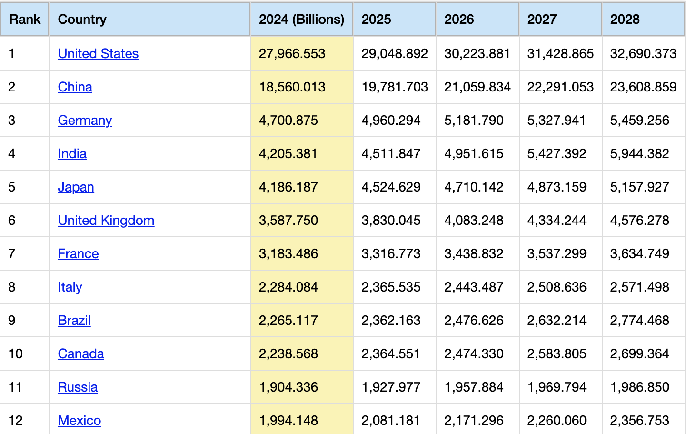
Task: Click the cell 2,356.753
Action: [x=643, y=419]
